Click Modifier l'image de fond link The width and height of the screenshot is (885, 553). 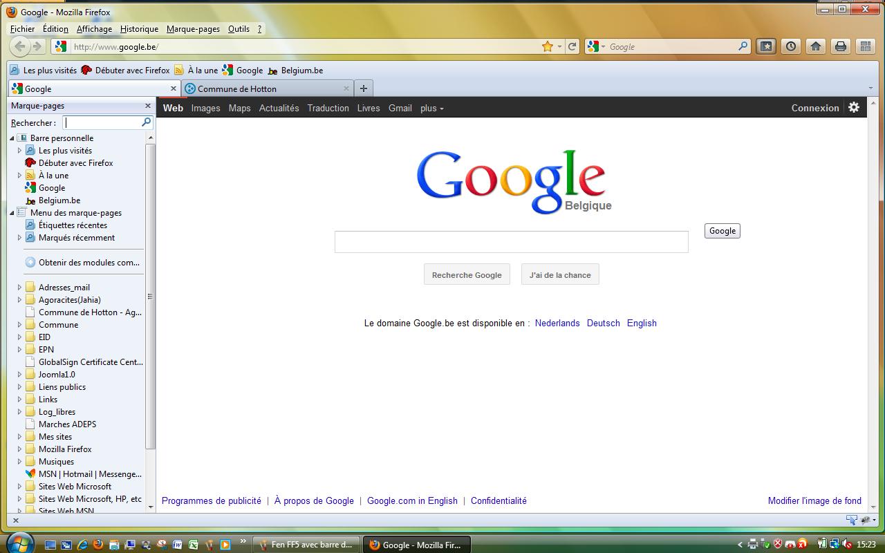point(814,500)
